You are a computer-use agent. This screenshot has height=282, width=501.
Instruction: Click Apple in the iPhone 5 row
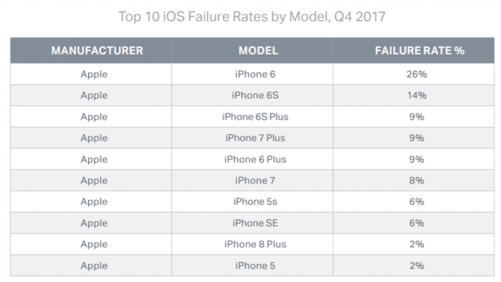(x=94, y=266)
